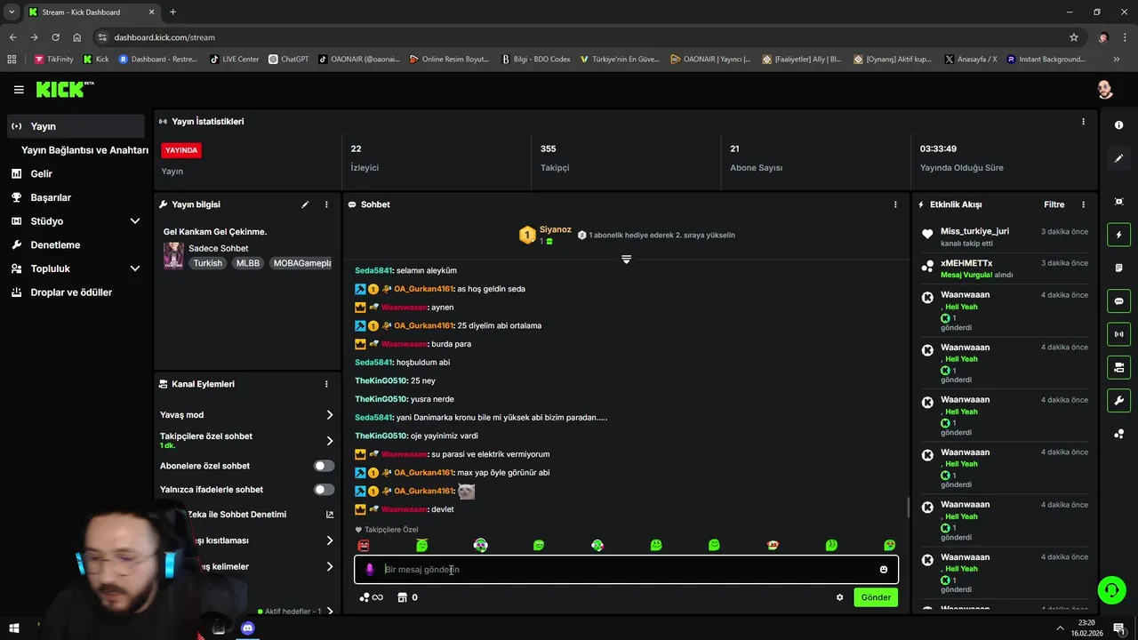The height and width of the screenshot is (640, 1138).
Task: Click the Kick logo
Action: (x=64, y=89)
